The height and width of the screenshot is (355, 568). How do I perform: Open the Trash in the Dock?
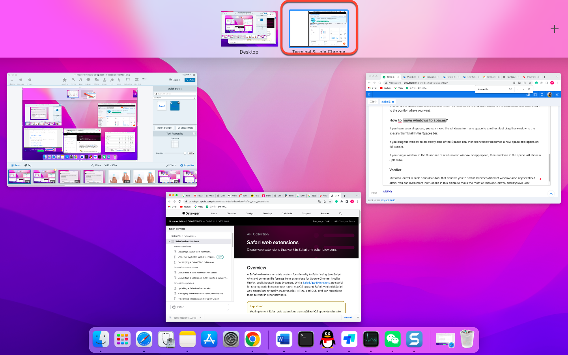[467, 339]
